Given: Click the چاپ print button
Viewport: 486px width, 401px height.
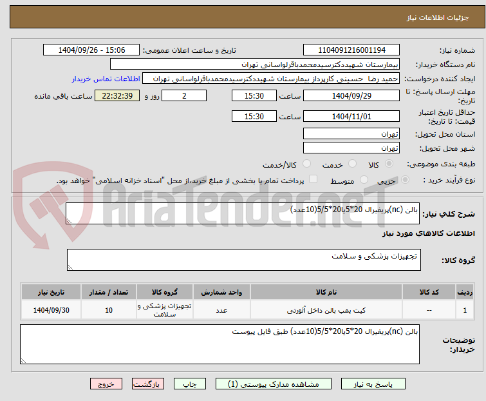Looking at the screenshot, I should [x=189, y=384].
